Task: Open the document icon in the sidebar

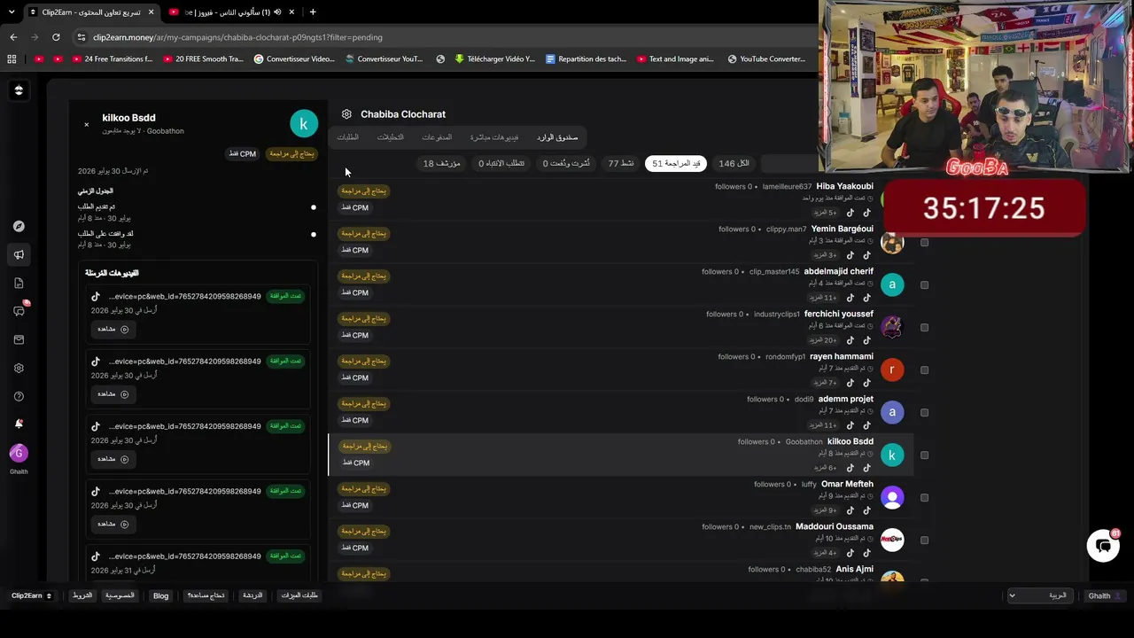Action: coord(19,283)
